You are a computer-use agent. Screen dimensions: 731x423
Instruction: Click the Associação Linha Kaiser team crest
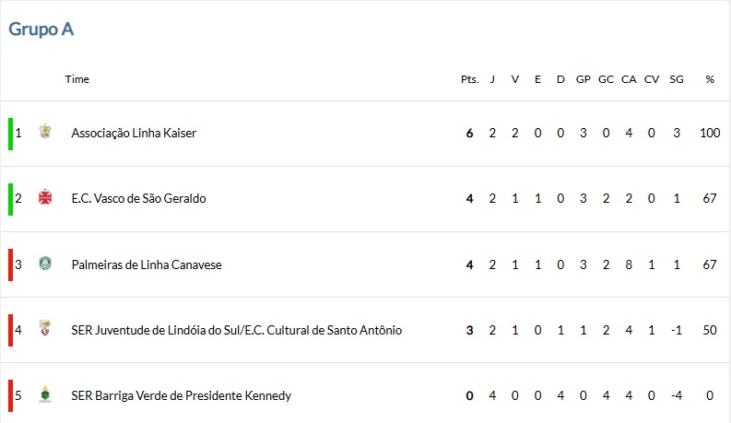tap(45, 132)
